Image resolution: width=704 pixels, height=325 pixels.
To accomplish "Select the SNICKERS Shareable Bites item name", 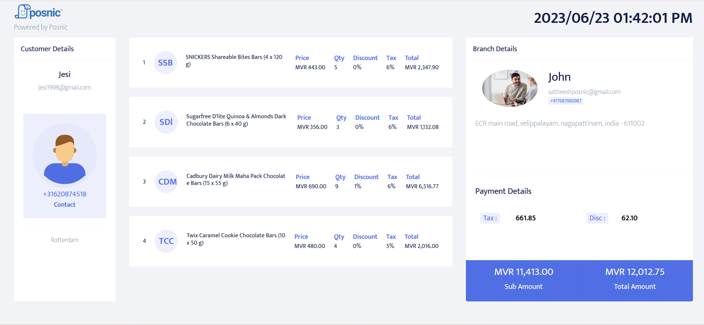I will point(234,60).
